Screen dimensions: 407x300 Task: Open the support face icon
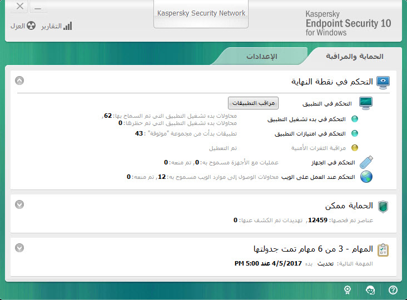tap(370, 289)
